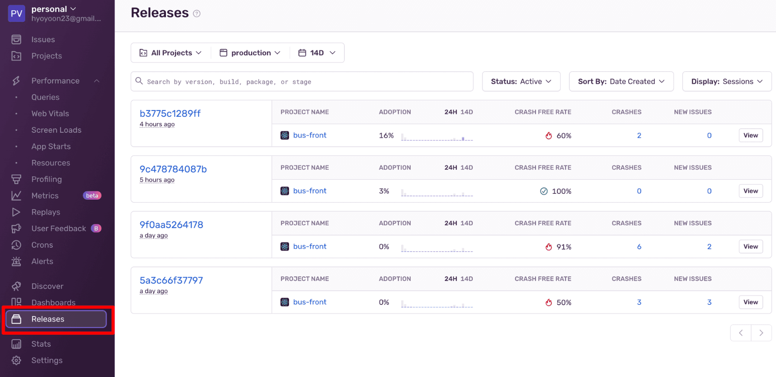The image size is (776, 377).
Task: Open release 9f0aa5264178
Action: pos(171,225)
